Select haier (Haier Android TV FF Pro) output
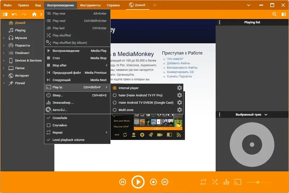The width and height of the screenshot is (289, 193). 115,95
